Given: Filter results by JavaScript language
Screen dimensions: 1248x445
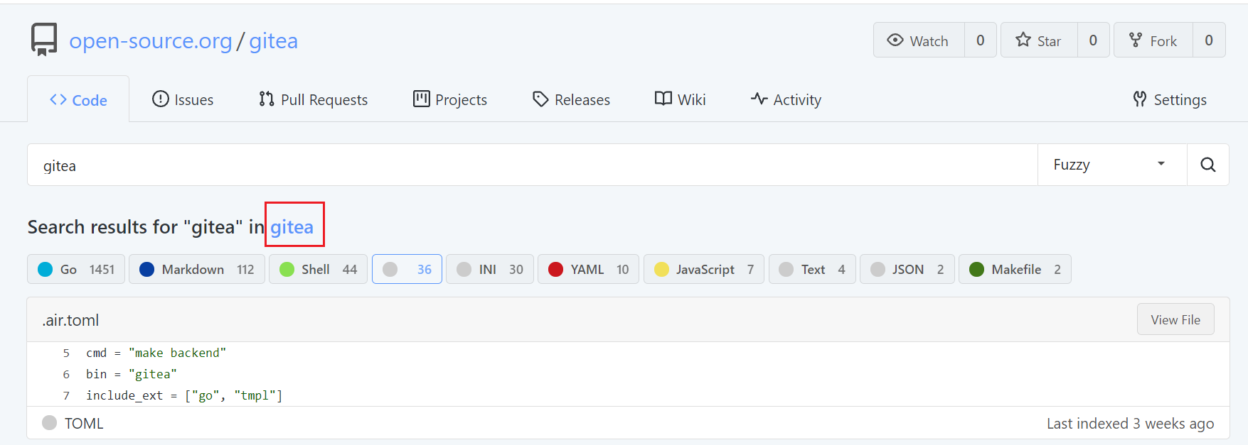Looking at the screenshot, I should (x=704, y=269).
